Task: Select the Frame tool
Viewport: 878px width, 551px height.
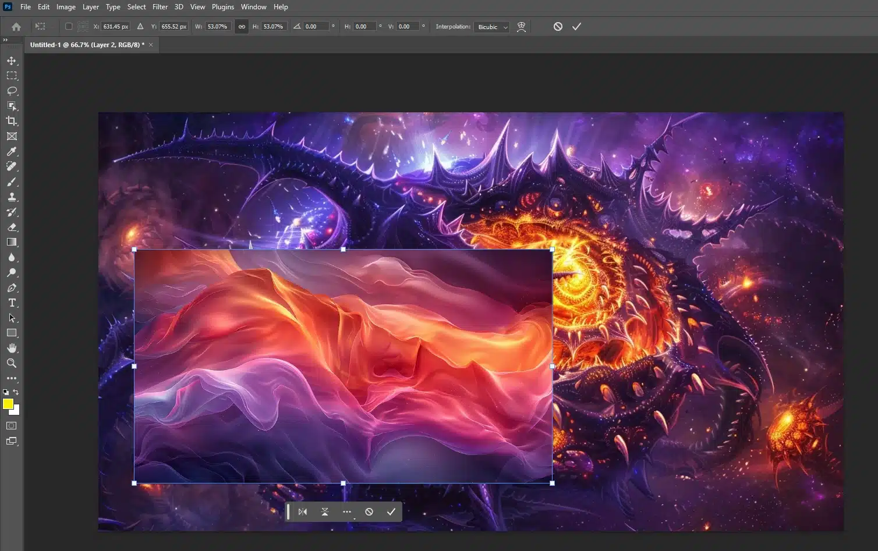Action: coord(12,136)
